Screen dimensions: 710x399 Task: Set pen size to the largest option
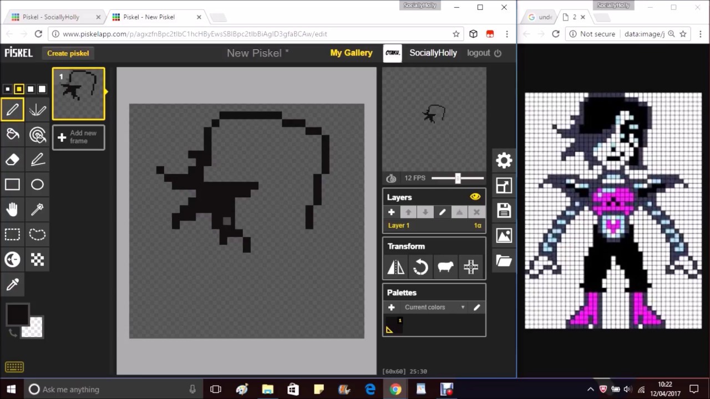click(42, 89)
